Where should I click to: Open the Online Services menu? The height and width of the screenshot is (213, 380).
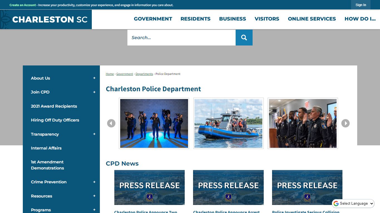click(312, 19)
